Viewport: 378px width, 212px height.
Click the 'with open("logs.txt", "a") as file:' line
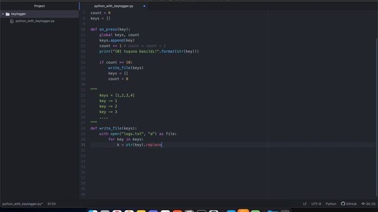coord(138,134)
